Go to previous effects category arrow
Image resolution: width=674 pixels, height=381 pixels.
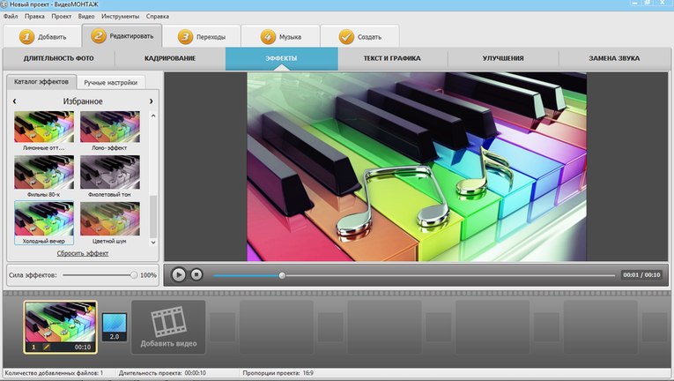[x=15, y=101]
